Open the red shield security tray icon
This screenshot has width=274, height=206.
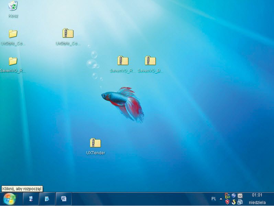(227, 202)
